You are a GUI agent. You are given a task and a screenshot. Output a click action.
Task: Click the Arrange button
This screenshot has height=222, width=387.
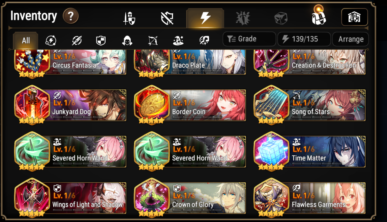click(351, 39)
